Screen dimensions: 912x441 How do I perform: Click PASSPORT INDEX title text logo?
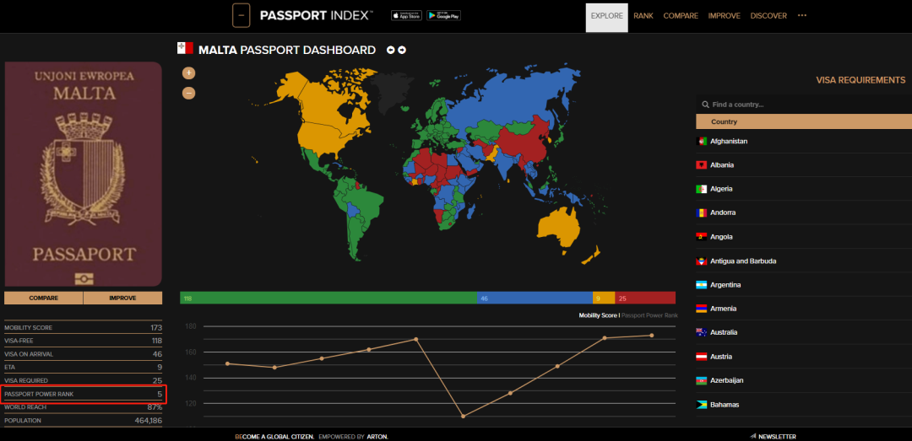click(x=317, y=16)
